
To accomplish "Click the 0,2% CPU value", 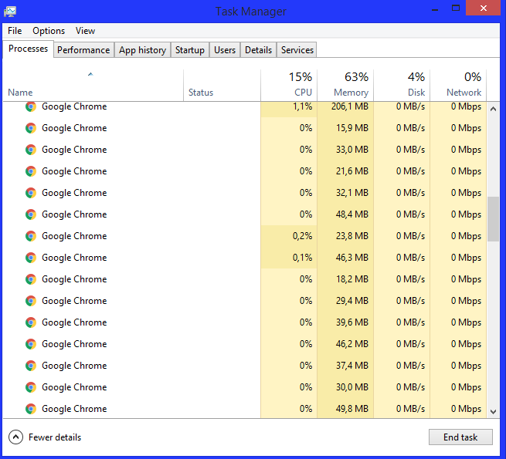I will 302,236.
